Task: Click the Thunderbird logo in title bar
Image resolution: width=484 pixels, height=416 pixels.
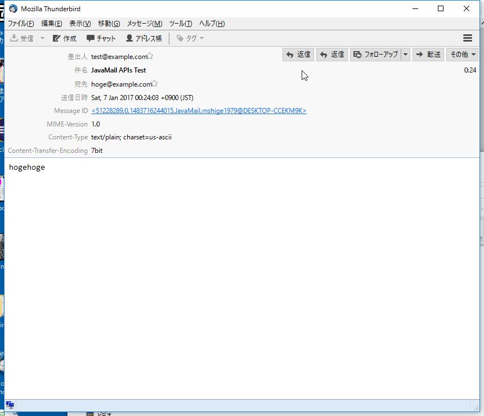Action: click(14, 8)
